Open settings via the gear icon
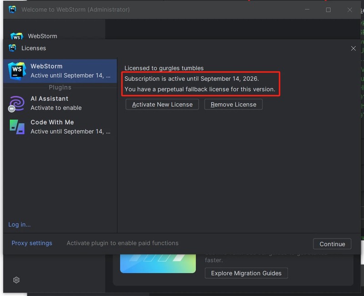 pos(16,280)
